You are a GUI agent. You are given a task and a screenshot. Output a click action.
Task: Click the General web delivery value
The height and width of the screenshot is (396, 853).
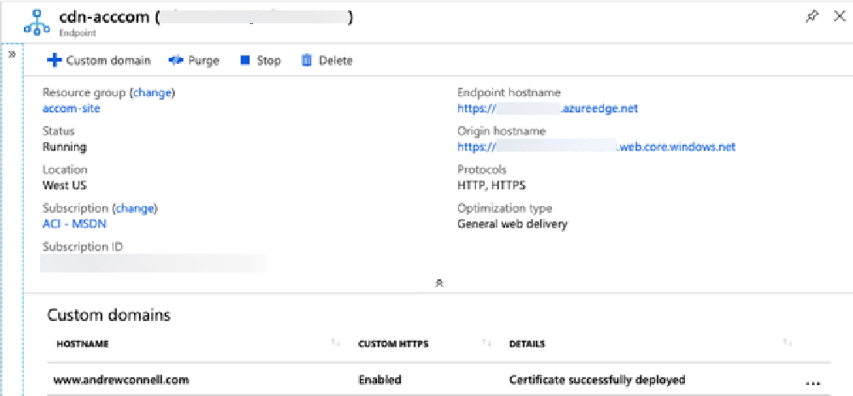513,223
